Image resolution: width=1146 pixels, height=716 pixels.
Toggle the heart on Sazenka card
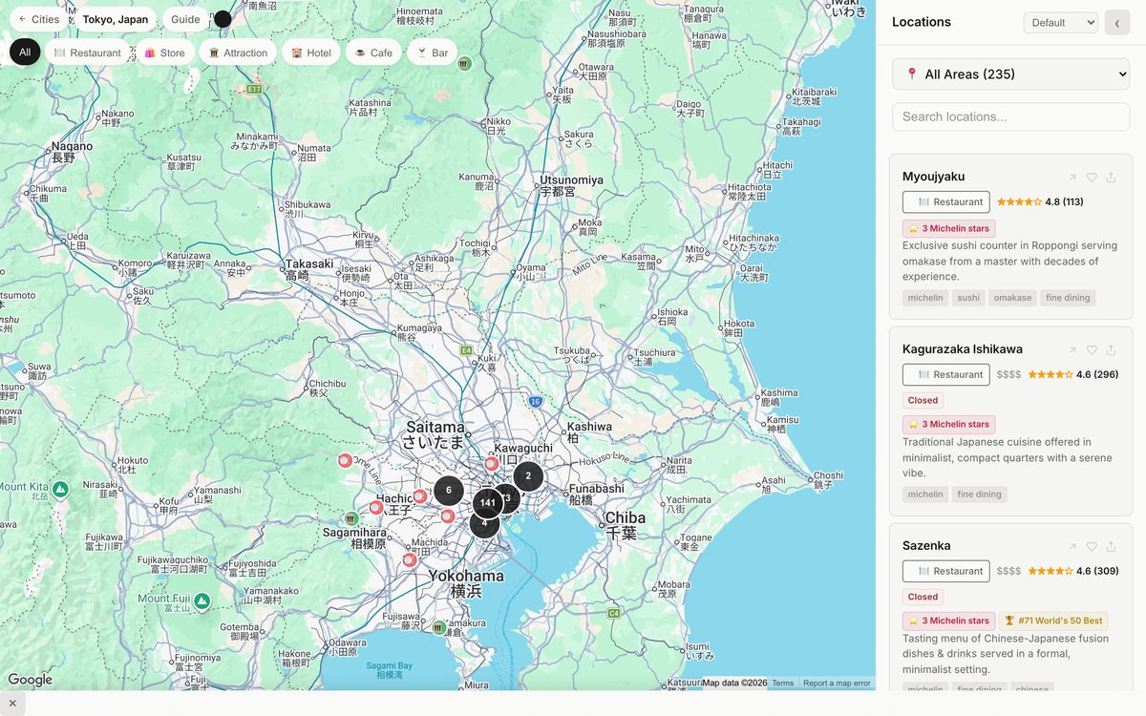pyautogui.click(x=1092, y=546)
